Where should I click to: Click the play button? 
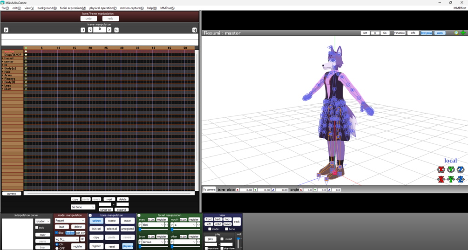(x=210, y=239)
